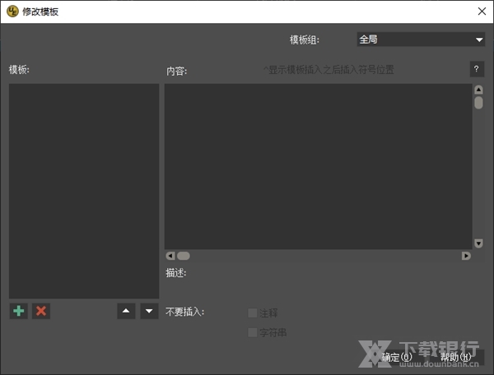Click the green plus add template icon
Viewport: 494px width, 375px height.
coord(19,311)
